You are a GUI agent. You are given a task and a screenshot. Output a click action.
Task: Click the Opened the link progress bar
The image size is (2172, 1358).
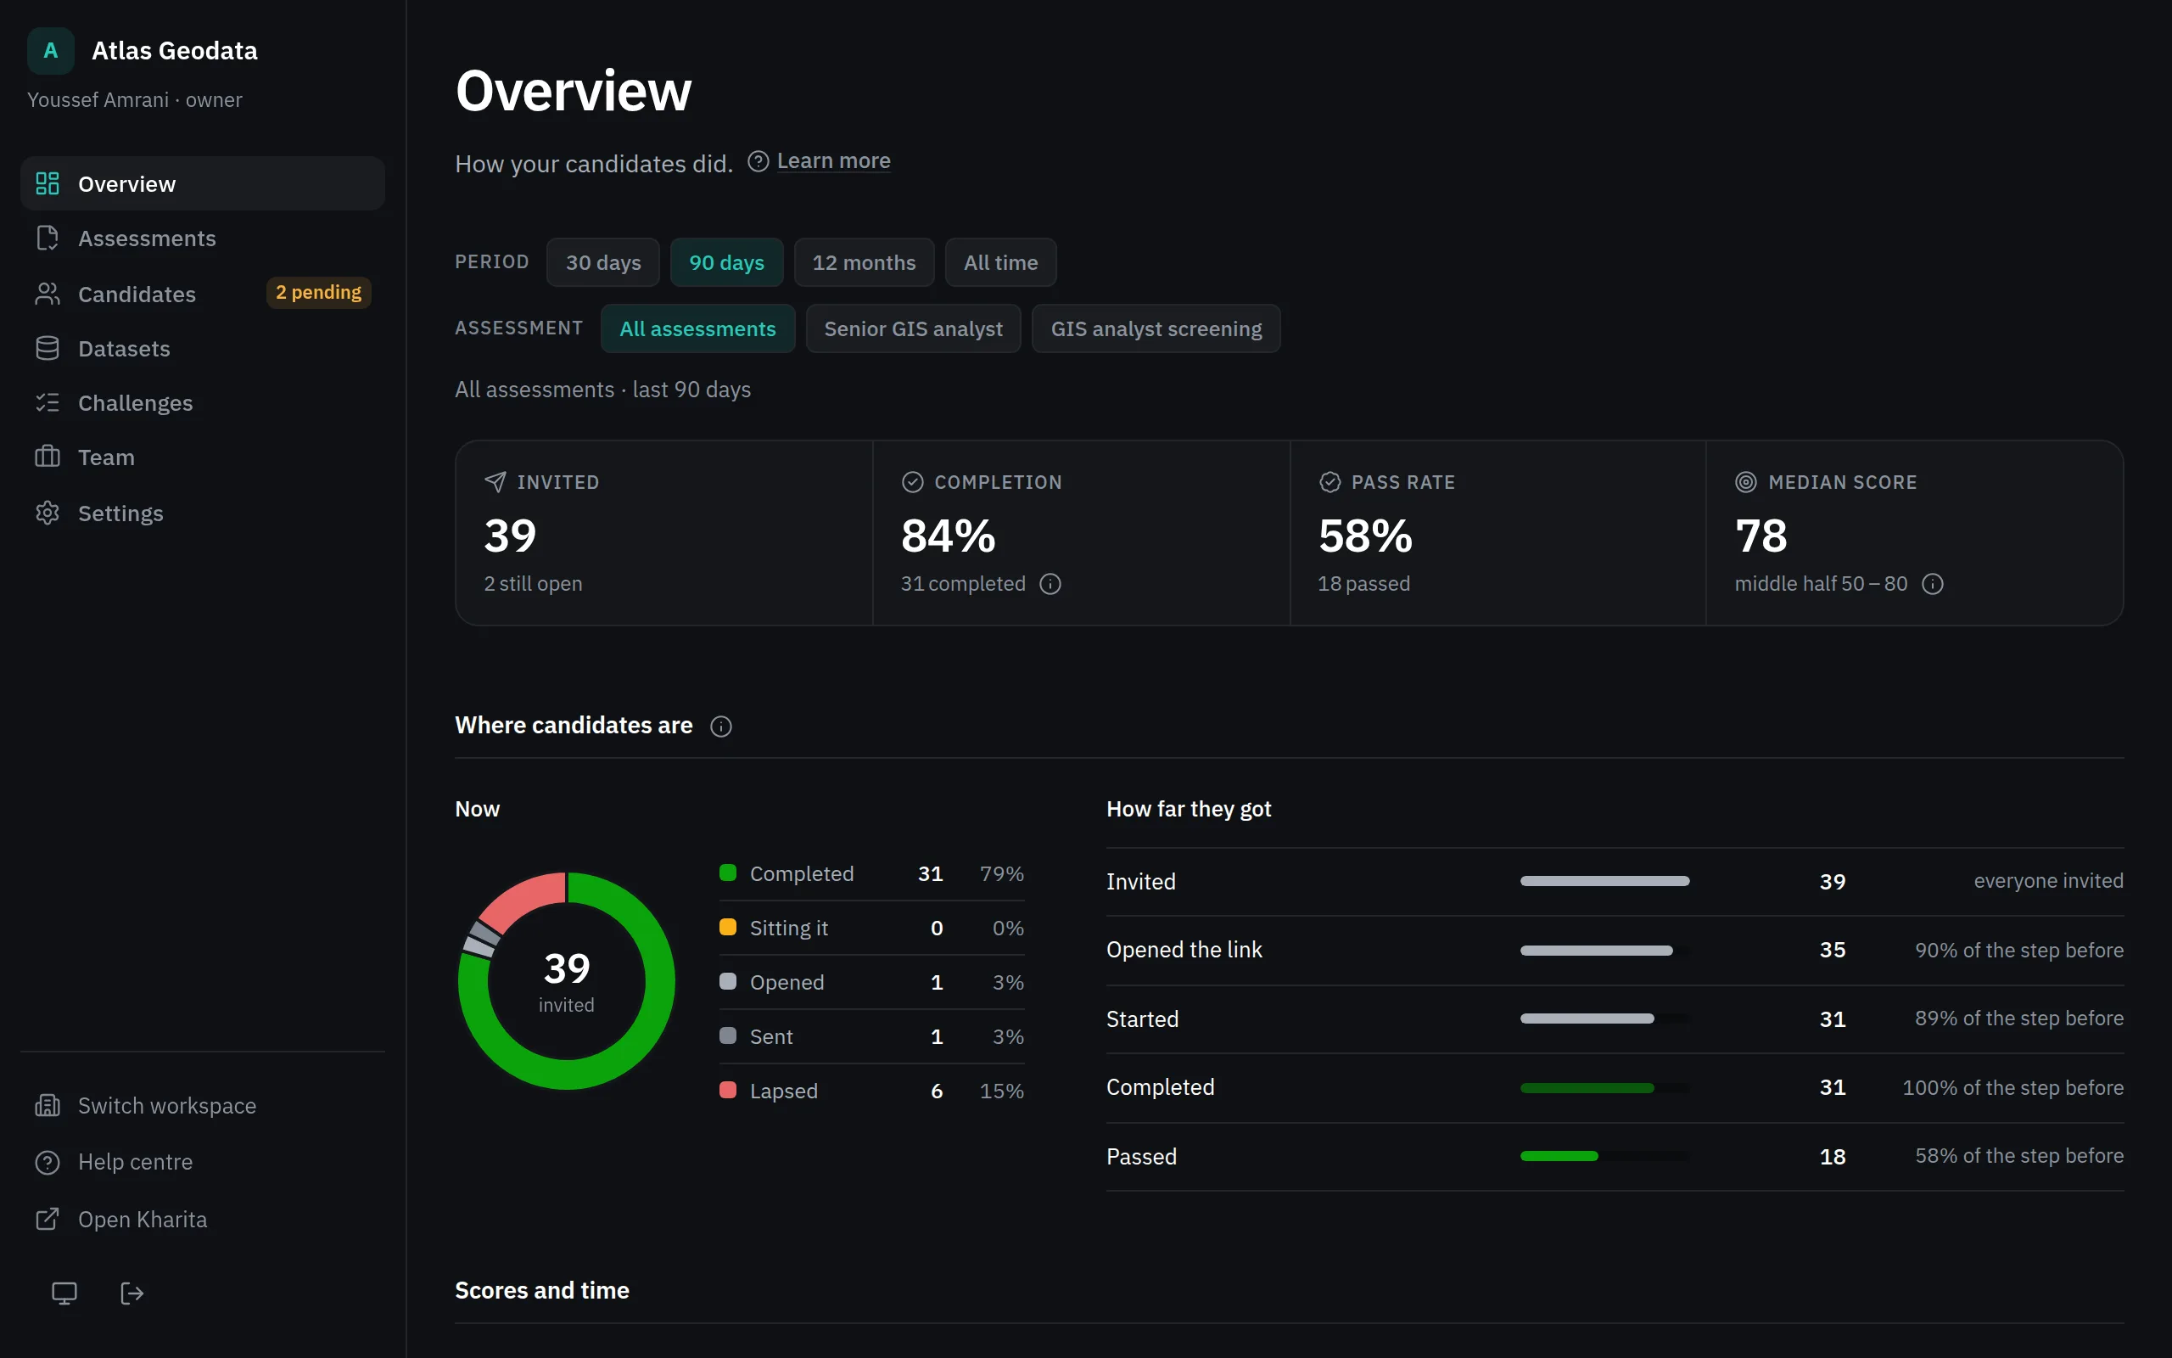pyautogui.click(x=1604, y=951)
